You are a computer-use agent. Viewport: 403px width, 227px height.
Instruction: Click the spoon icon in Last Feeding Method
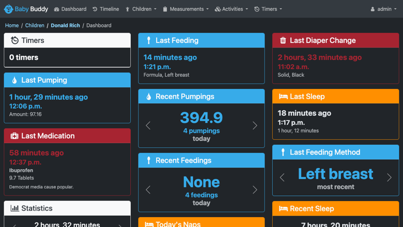(x=283, y=152)
